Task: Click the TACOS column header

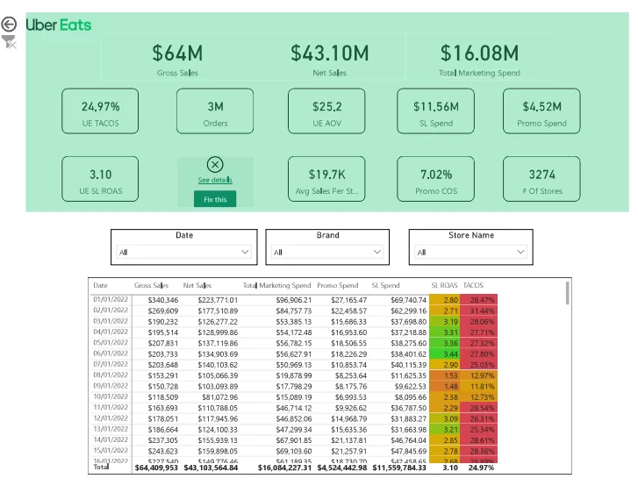Action: pyautogui.click(x=473, y=285)
